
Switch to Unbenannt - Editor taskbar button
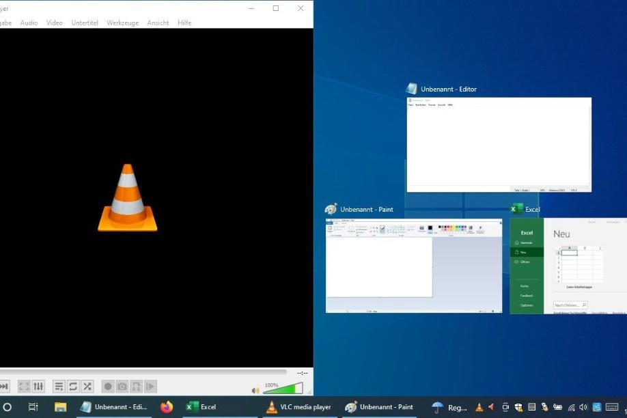114,407
